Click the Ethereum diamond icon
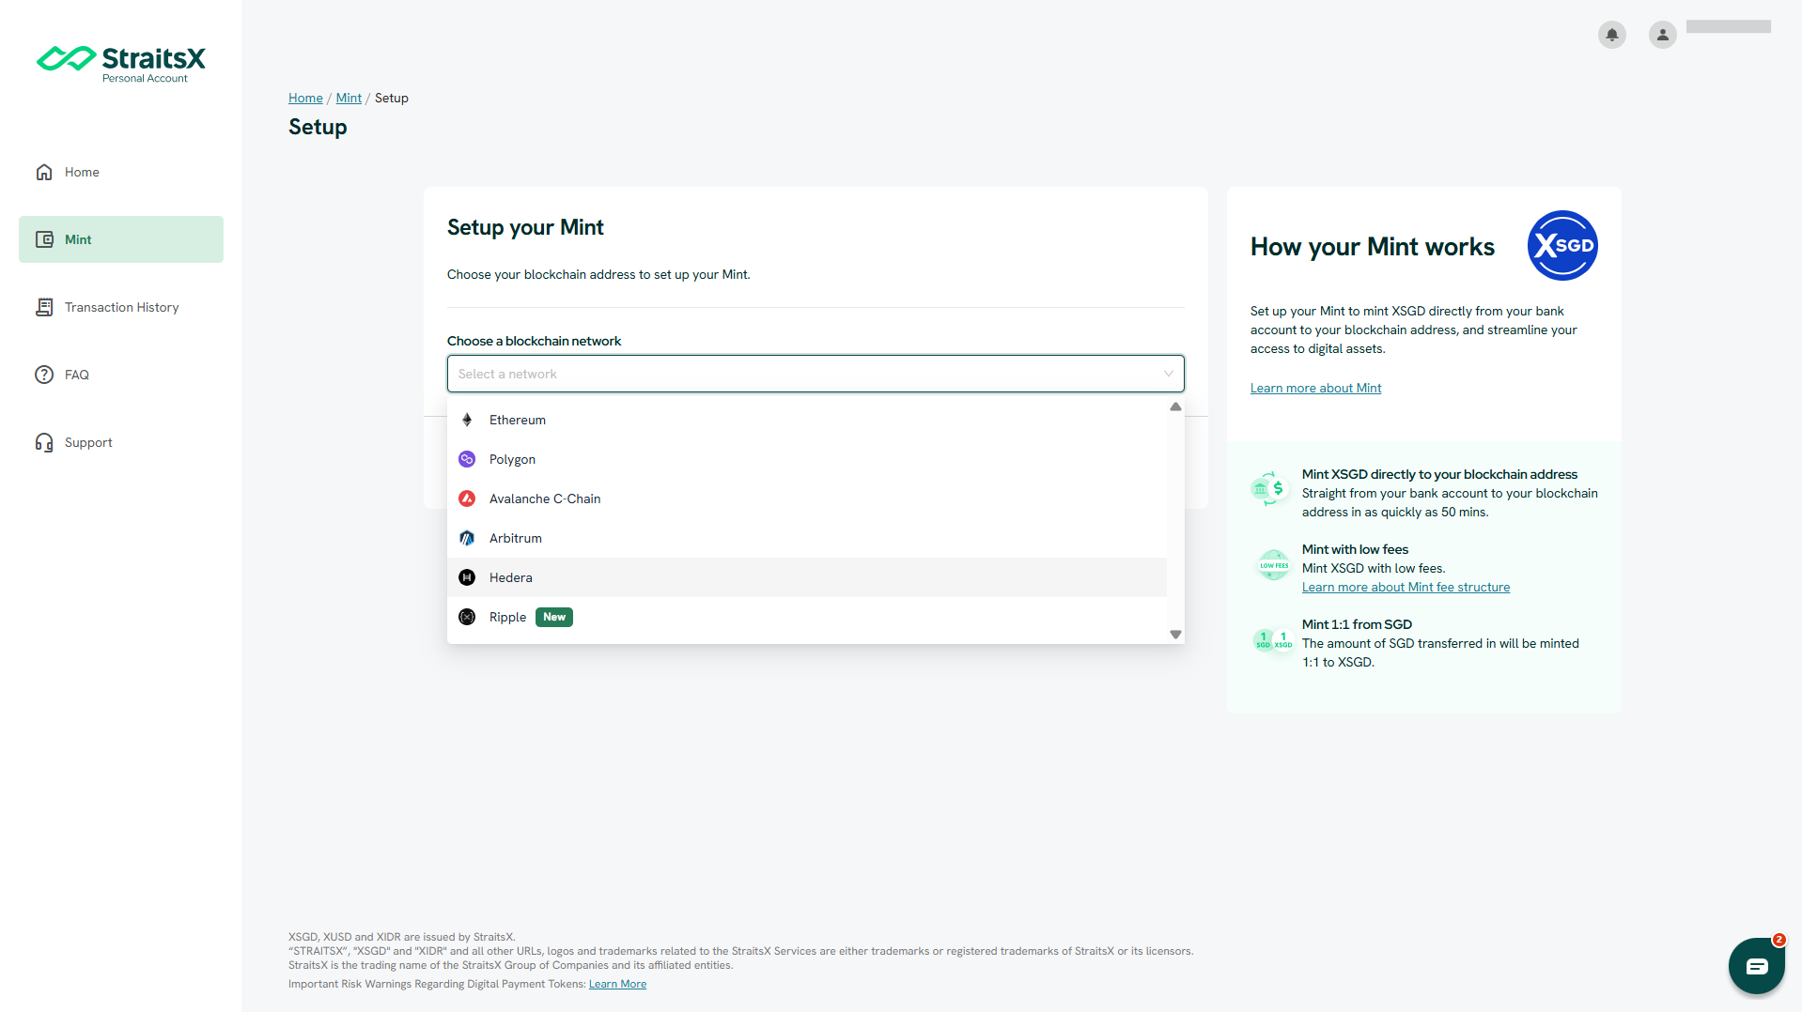The width and height of the screenshot is (1802, 1012). (467, 420)
